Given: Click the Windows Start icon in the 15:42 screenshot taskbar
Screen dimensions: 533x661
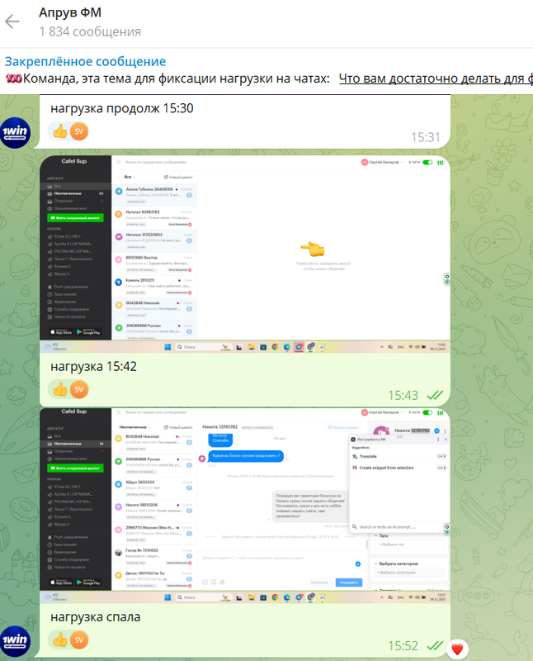Looking at the screenshot, I should coord(167,347).
